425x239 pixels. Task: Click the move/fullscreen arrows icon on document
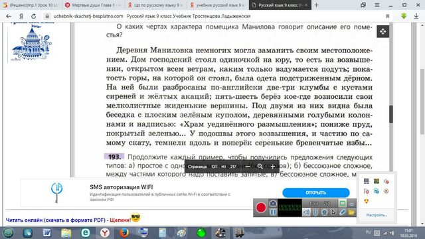pos(382,32)
